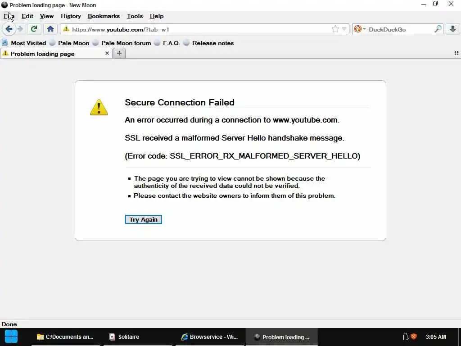This screenshot has width=461, height=346.
Task: Restore down the New Moon window
Action: tap(435, 4)
